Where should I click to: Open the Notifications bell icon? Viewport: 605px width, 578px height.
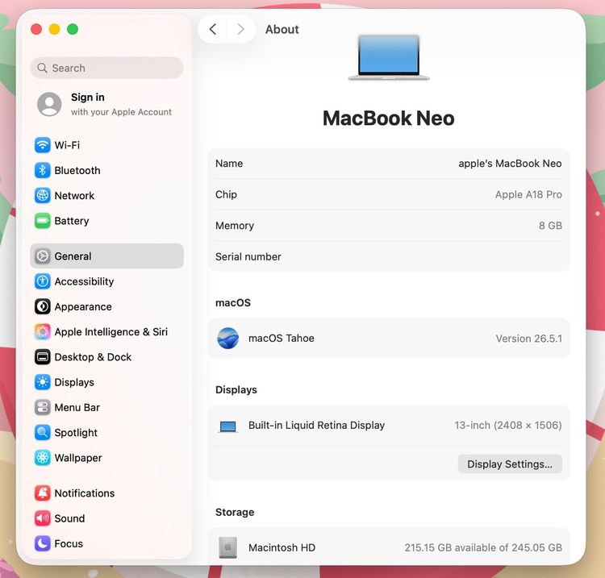pyautogui.click(x=43, y=493)
